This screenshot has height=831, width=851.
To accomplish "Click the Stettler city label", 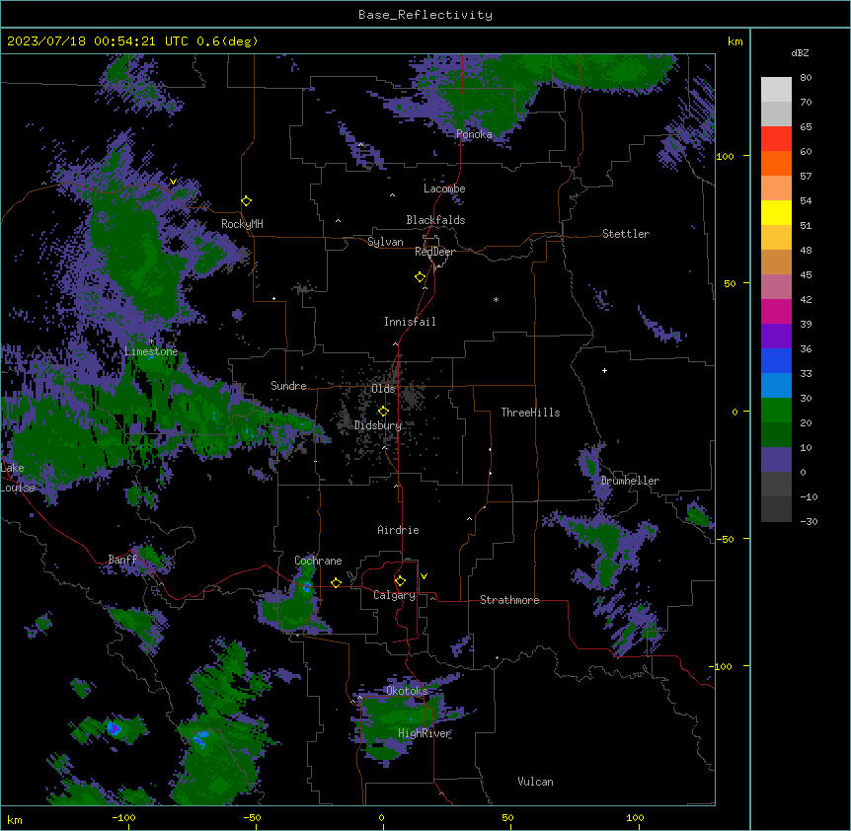I will [626, 234].
